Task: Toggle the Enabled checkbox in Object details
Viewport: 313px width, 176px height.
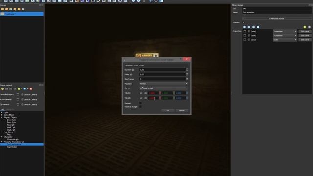Action: (243, 22)
